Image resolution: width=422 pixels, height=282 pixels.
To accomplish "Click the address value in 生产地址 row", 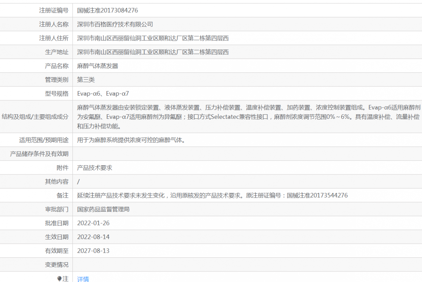I will click(153, 52).
